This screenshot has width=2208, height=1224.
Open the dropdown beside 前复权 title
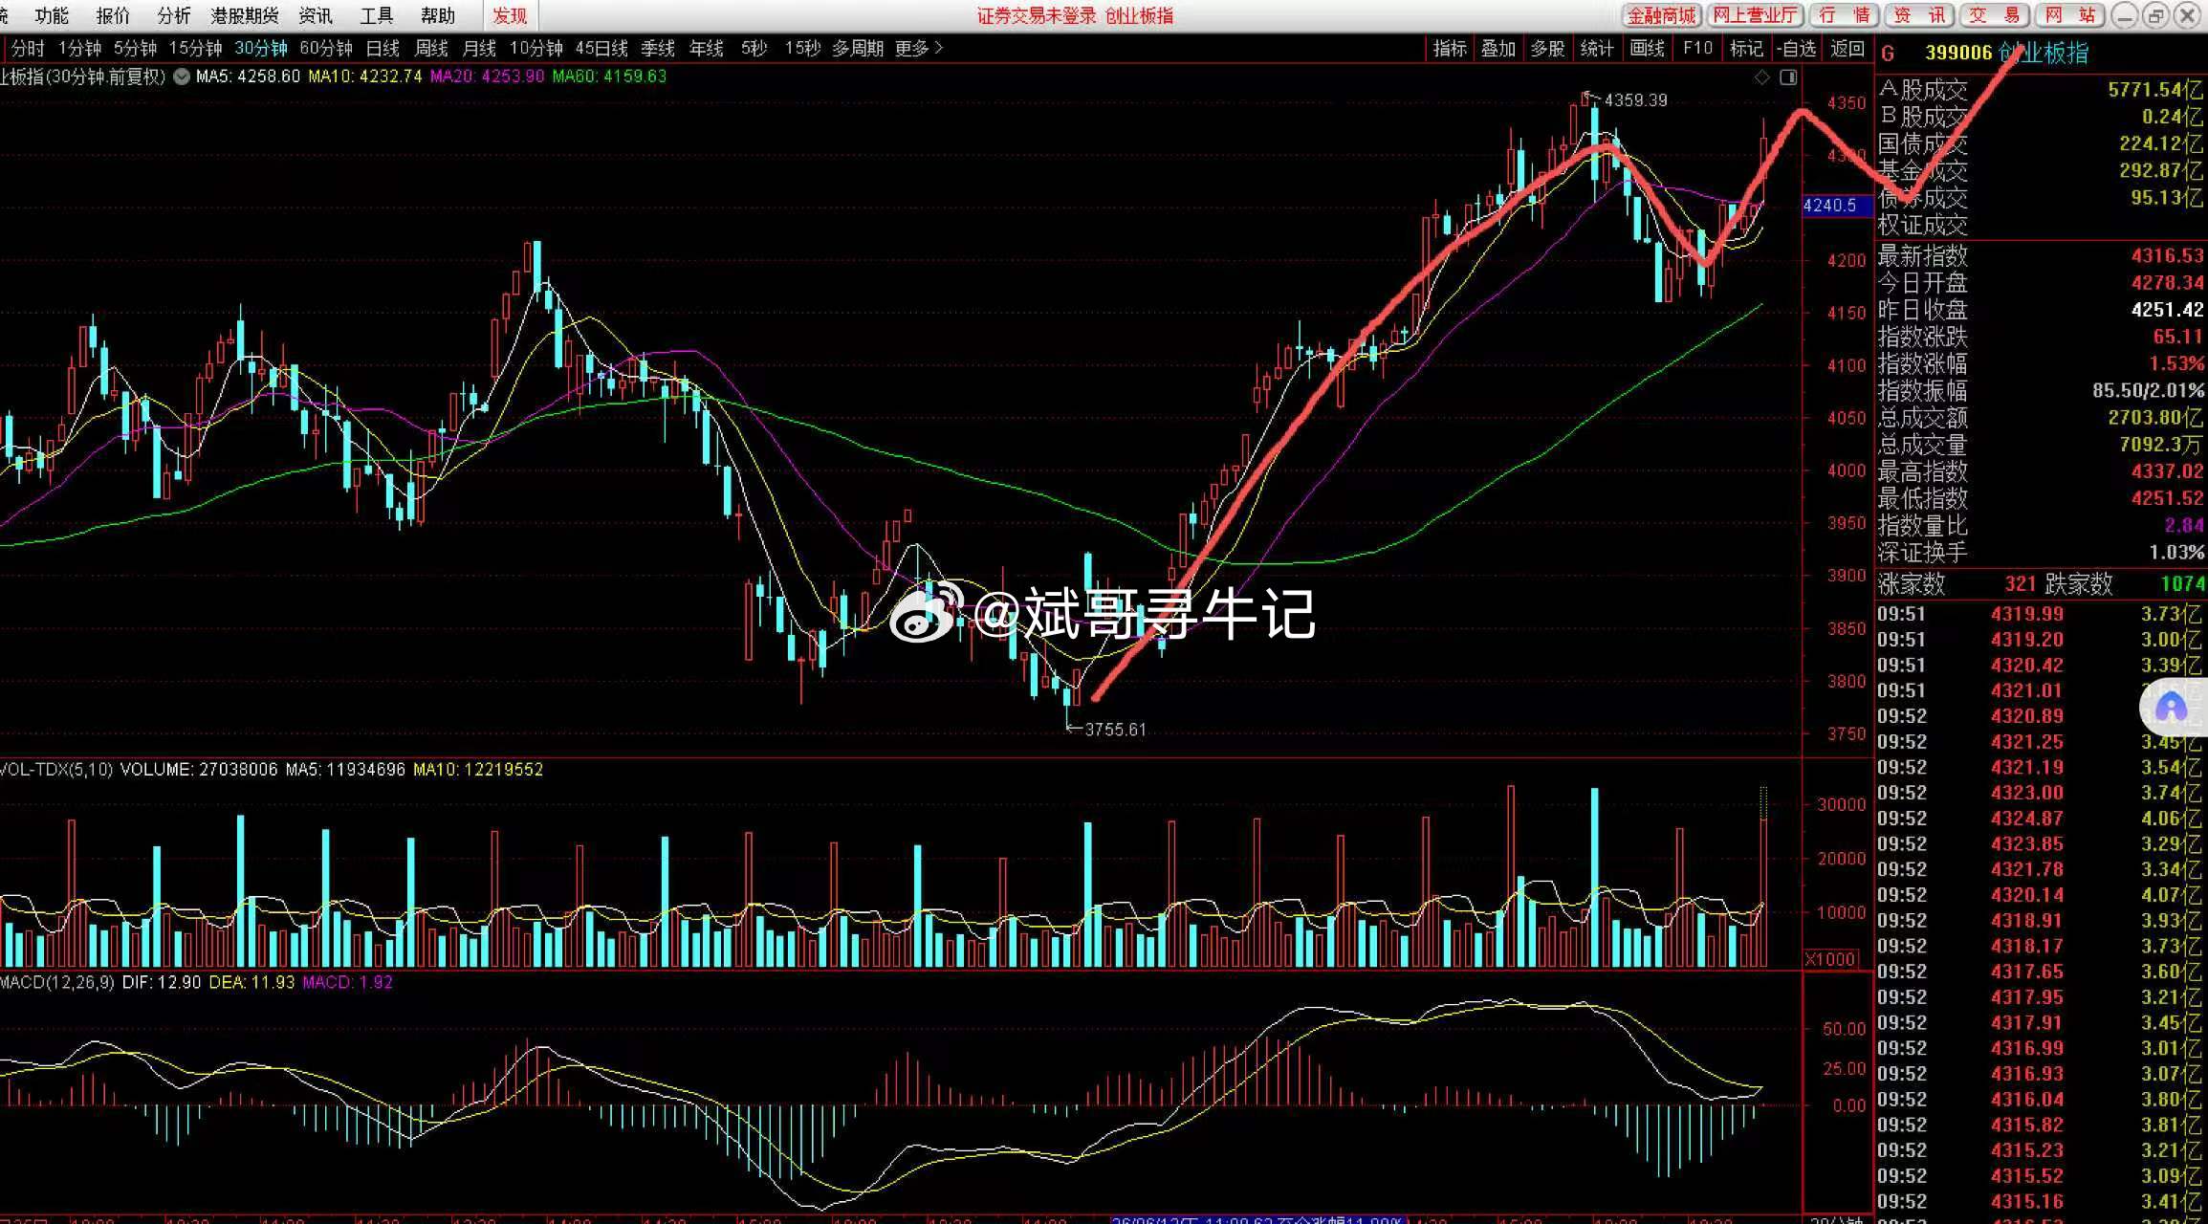pyautogui.click(x=181, y=76)
